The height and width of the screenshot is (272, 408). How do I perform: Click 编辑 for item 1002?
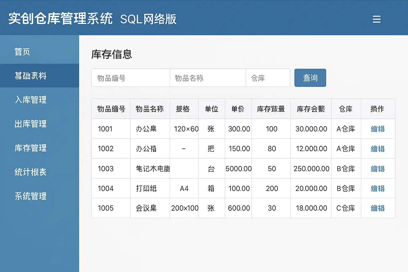(x=378, y=149)
